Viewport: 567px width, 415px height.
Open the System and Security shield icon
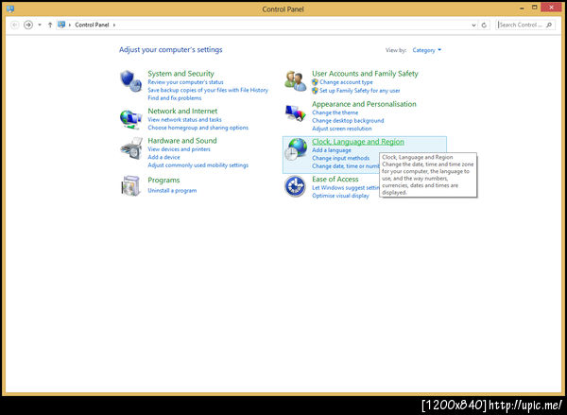coord(130,80)
